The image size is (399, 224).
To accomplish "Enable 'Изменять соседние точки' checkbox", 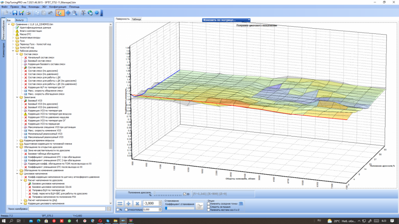I will click(x=209, y=204).
